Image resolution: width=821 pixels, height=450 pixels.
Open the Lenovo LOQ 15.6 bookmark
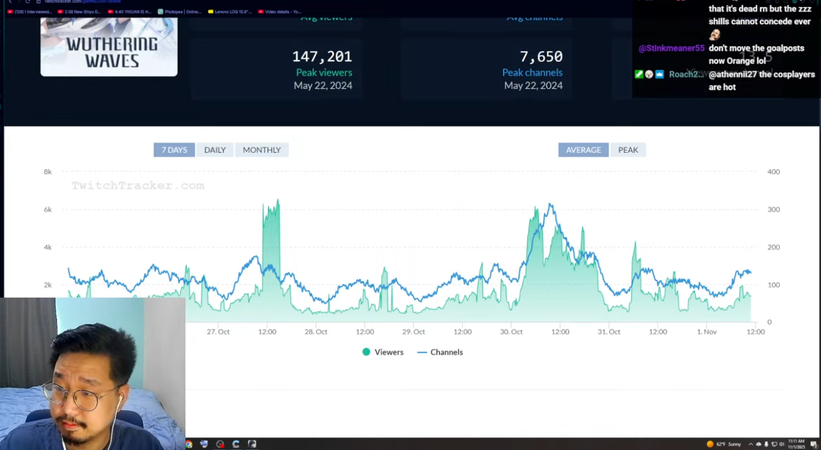[229, 11]
